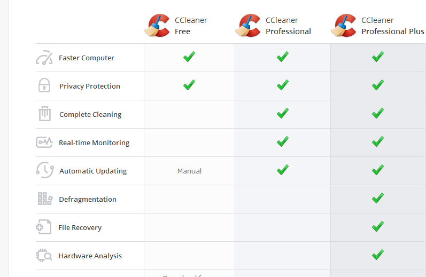
Task: Click the Real-time Monitoring pulse icon
Action: click(44, 143)
